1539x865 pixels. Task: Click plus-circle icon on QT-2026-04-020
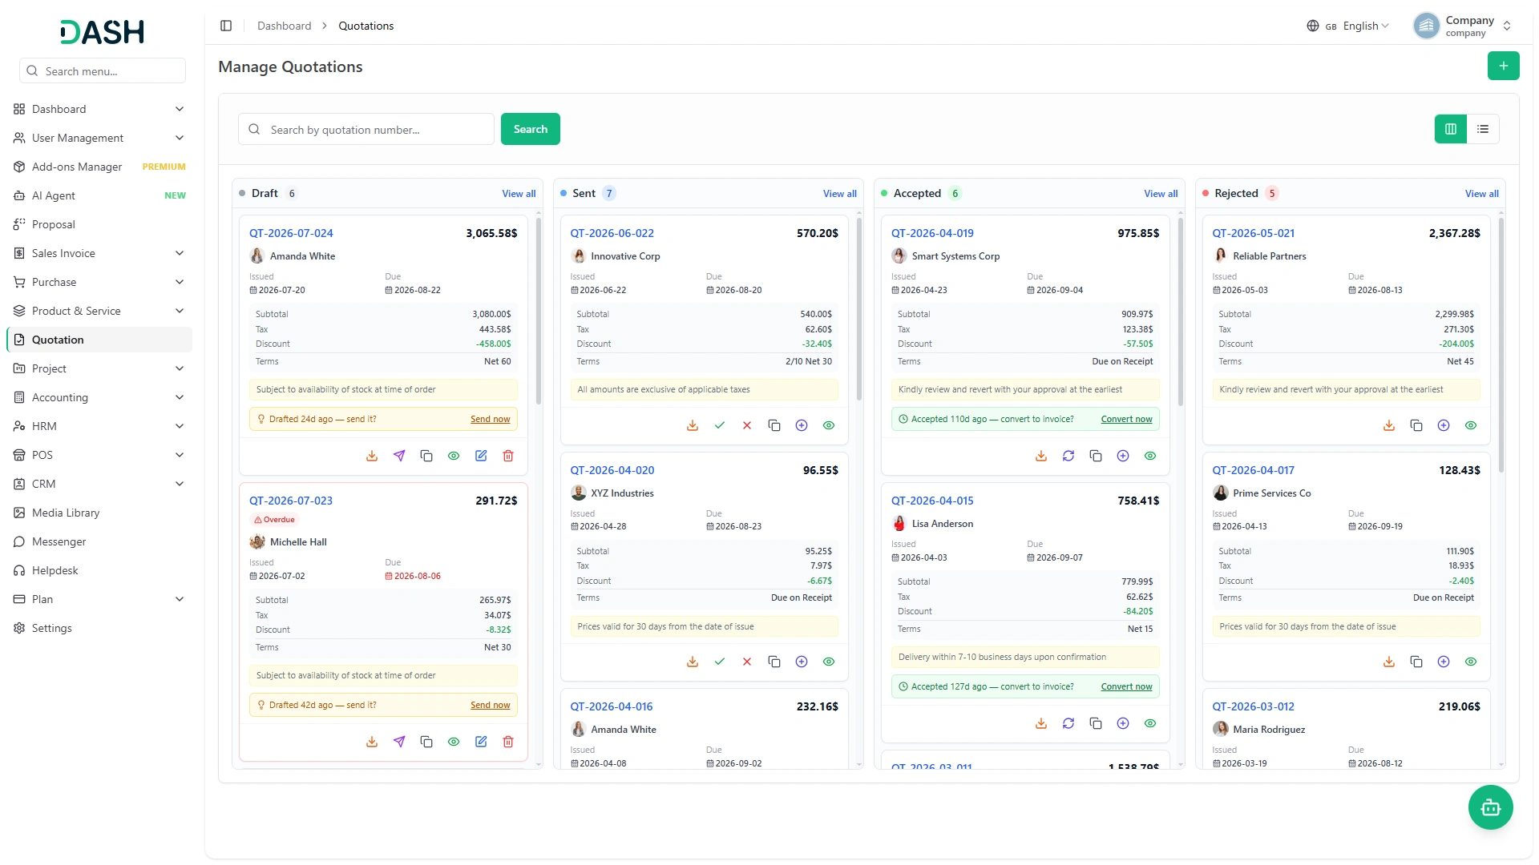pyautogui.click(x=802, y=662)
